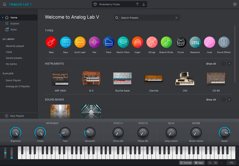Image resolution: width=239 pixels, height=166 pixels.
Task: Click the undo arrow in bottom bar
Action: click(x=210, y=163)
